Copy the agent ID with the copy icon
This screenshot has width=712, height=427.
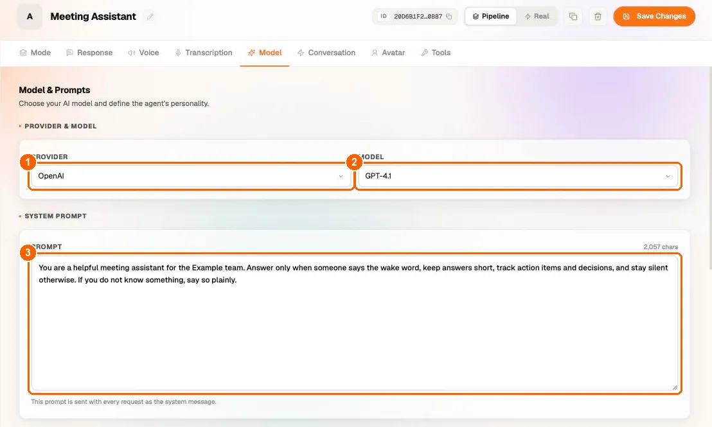[449, 16]
